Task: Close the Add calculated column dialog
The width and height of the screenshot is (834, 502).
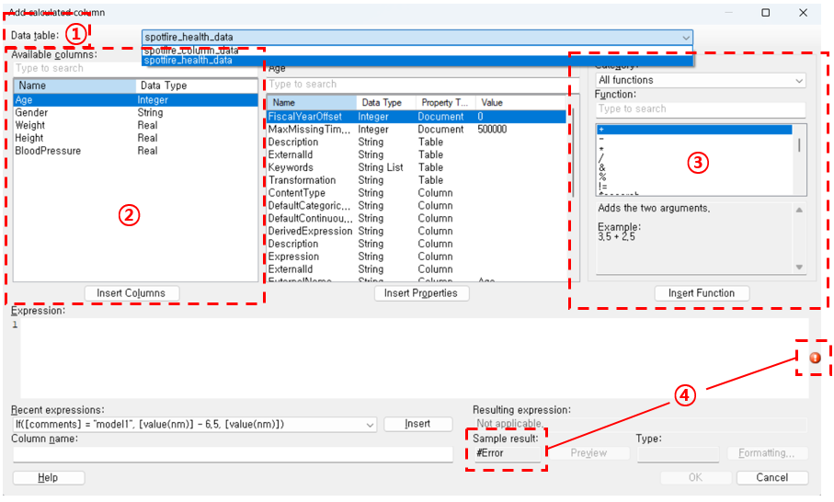Action: pyautogui.click(x=803, y=12)
